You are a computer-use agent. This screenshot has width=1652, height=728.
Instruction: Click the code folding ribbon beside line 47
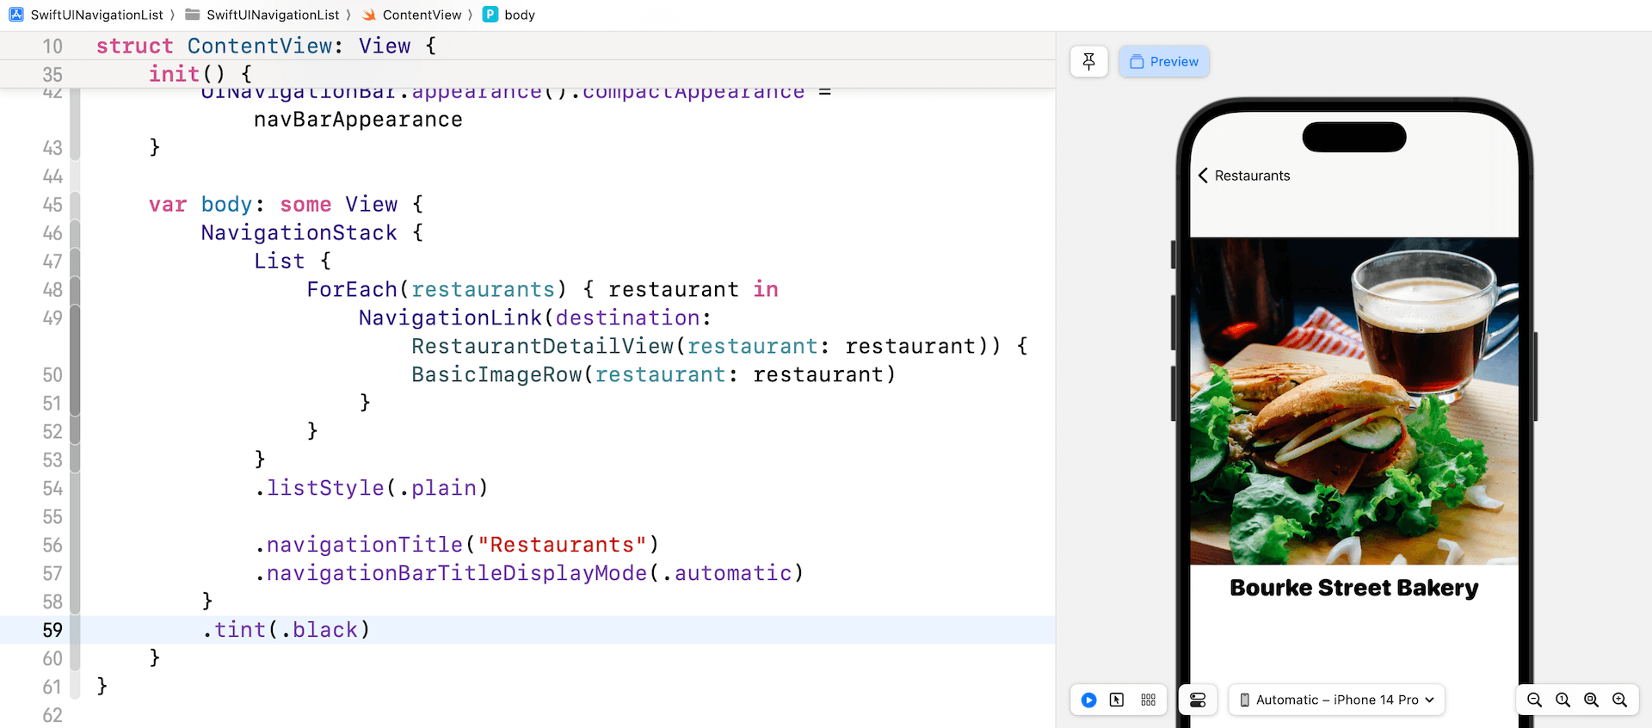[x=75, y=261]
